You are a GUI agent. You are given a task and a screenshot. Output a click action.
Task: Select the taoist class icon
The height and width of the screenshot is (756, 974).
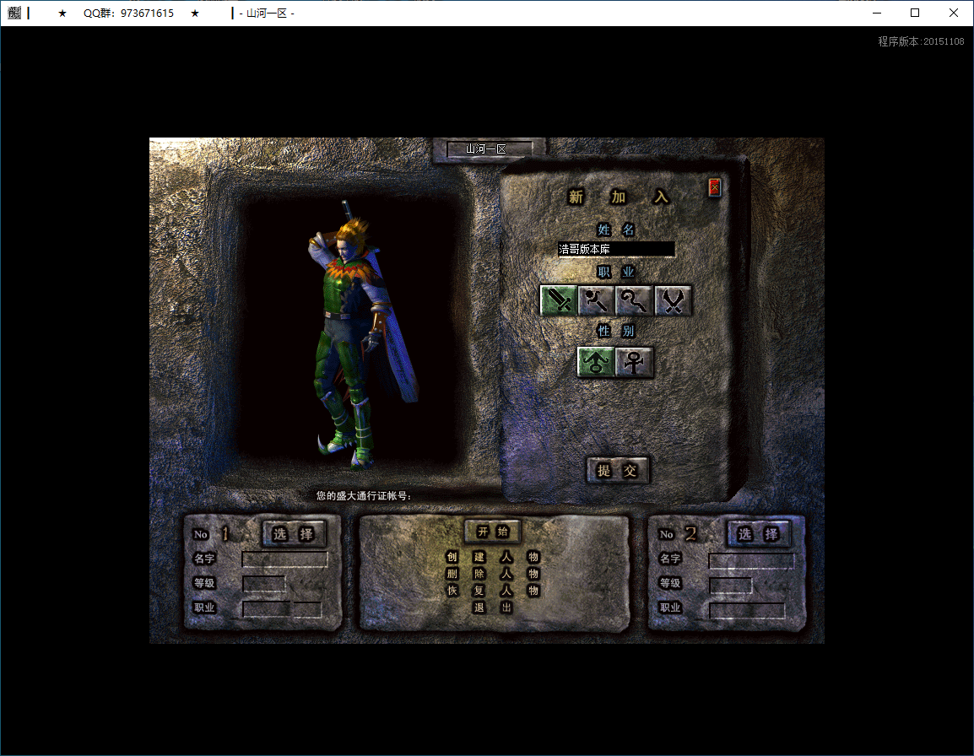coord(634,300)
